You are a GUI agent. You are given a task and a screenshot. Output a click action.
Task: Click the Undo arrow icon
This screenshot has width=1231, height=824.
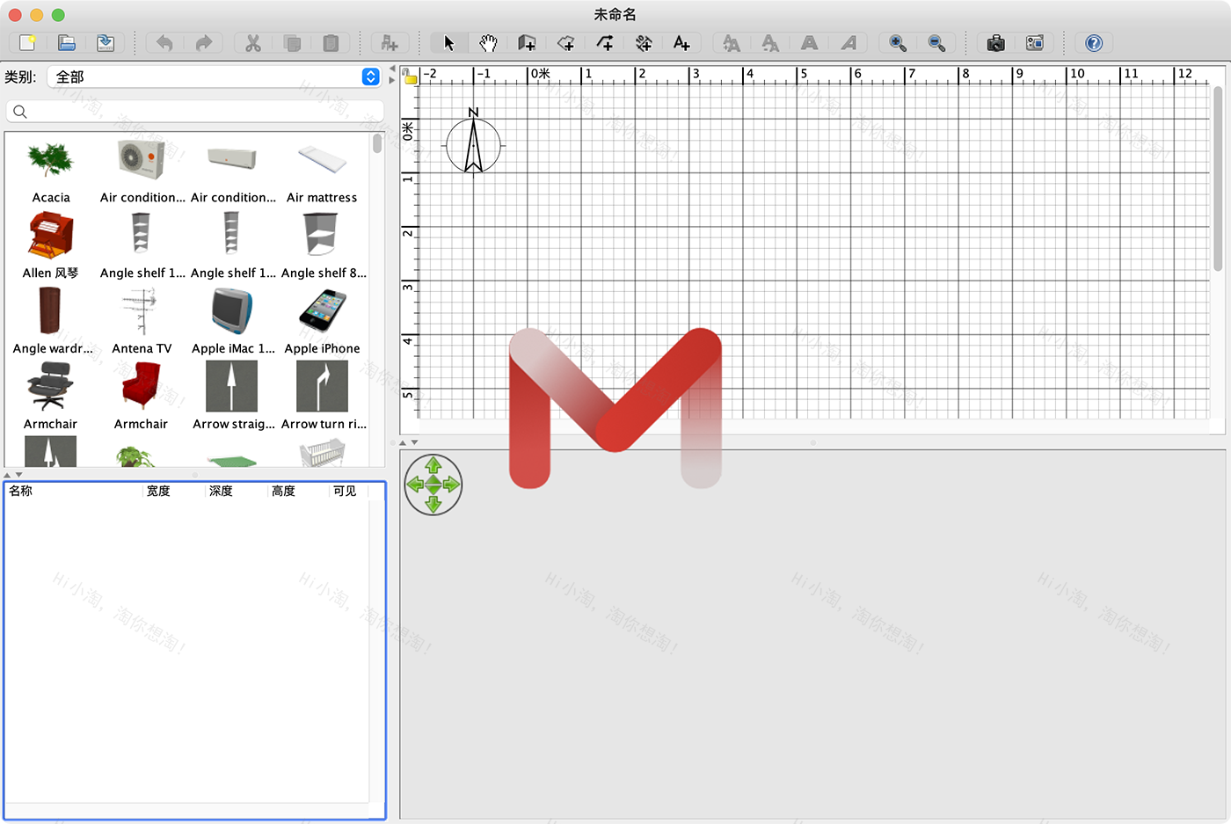coord(164,43)
